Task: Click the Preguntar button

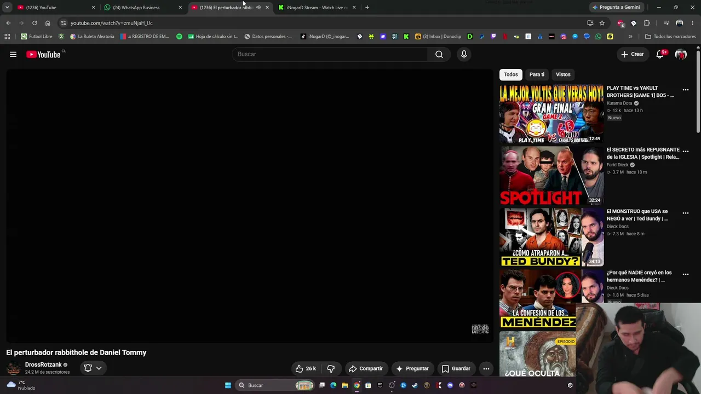Action: coord(412,368)
